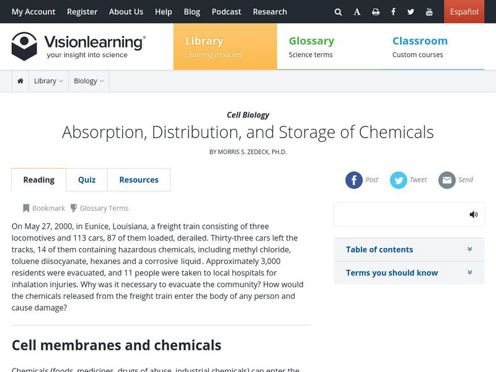Click the search magnifier icon
Screen dimensions: 496x372
click(338, 12)
